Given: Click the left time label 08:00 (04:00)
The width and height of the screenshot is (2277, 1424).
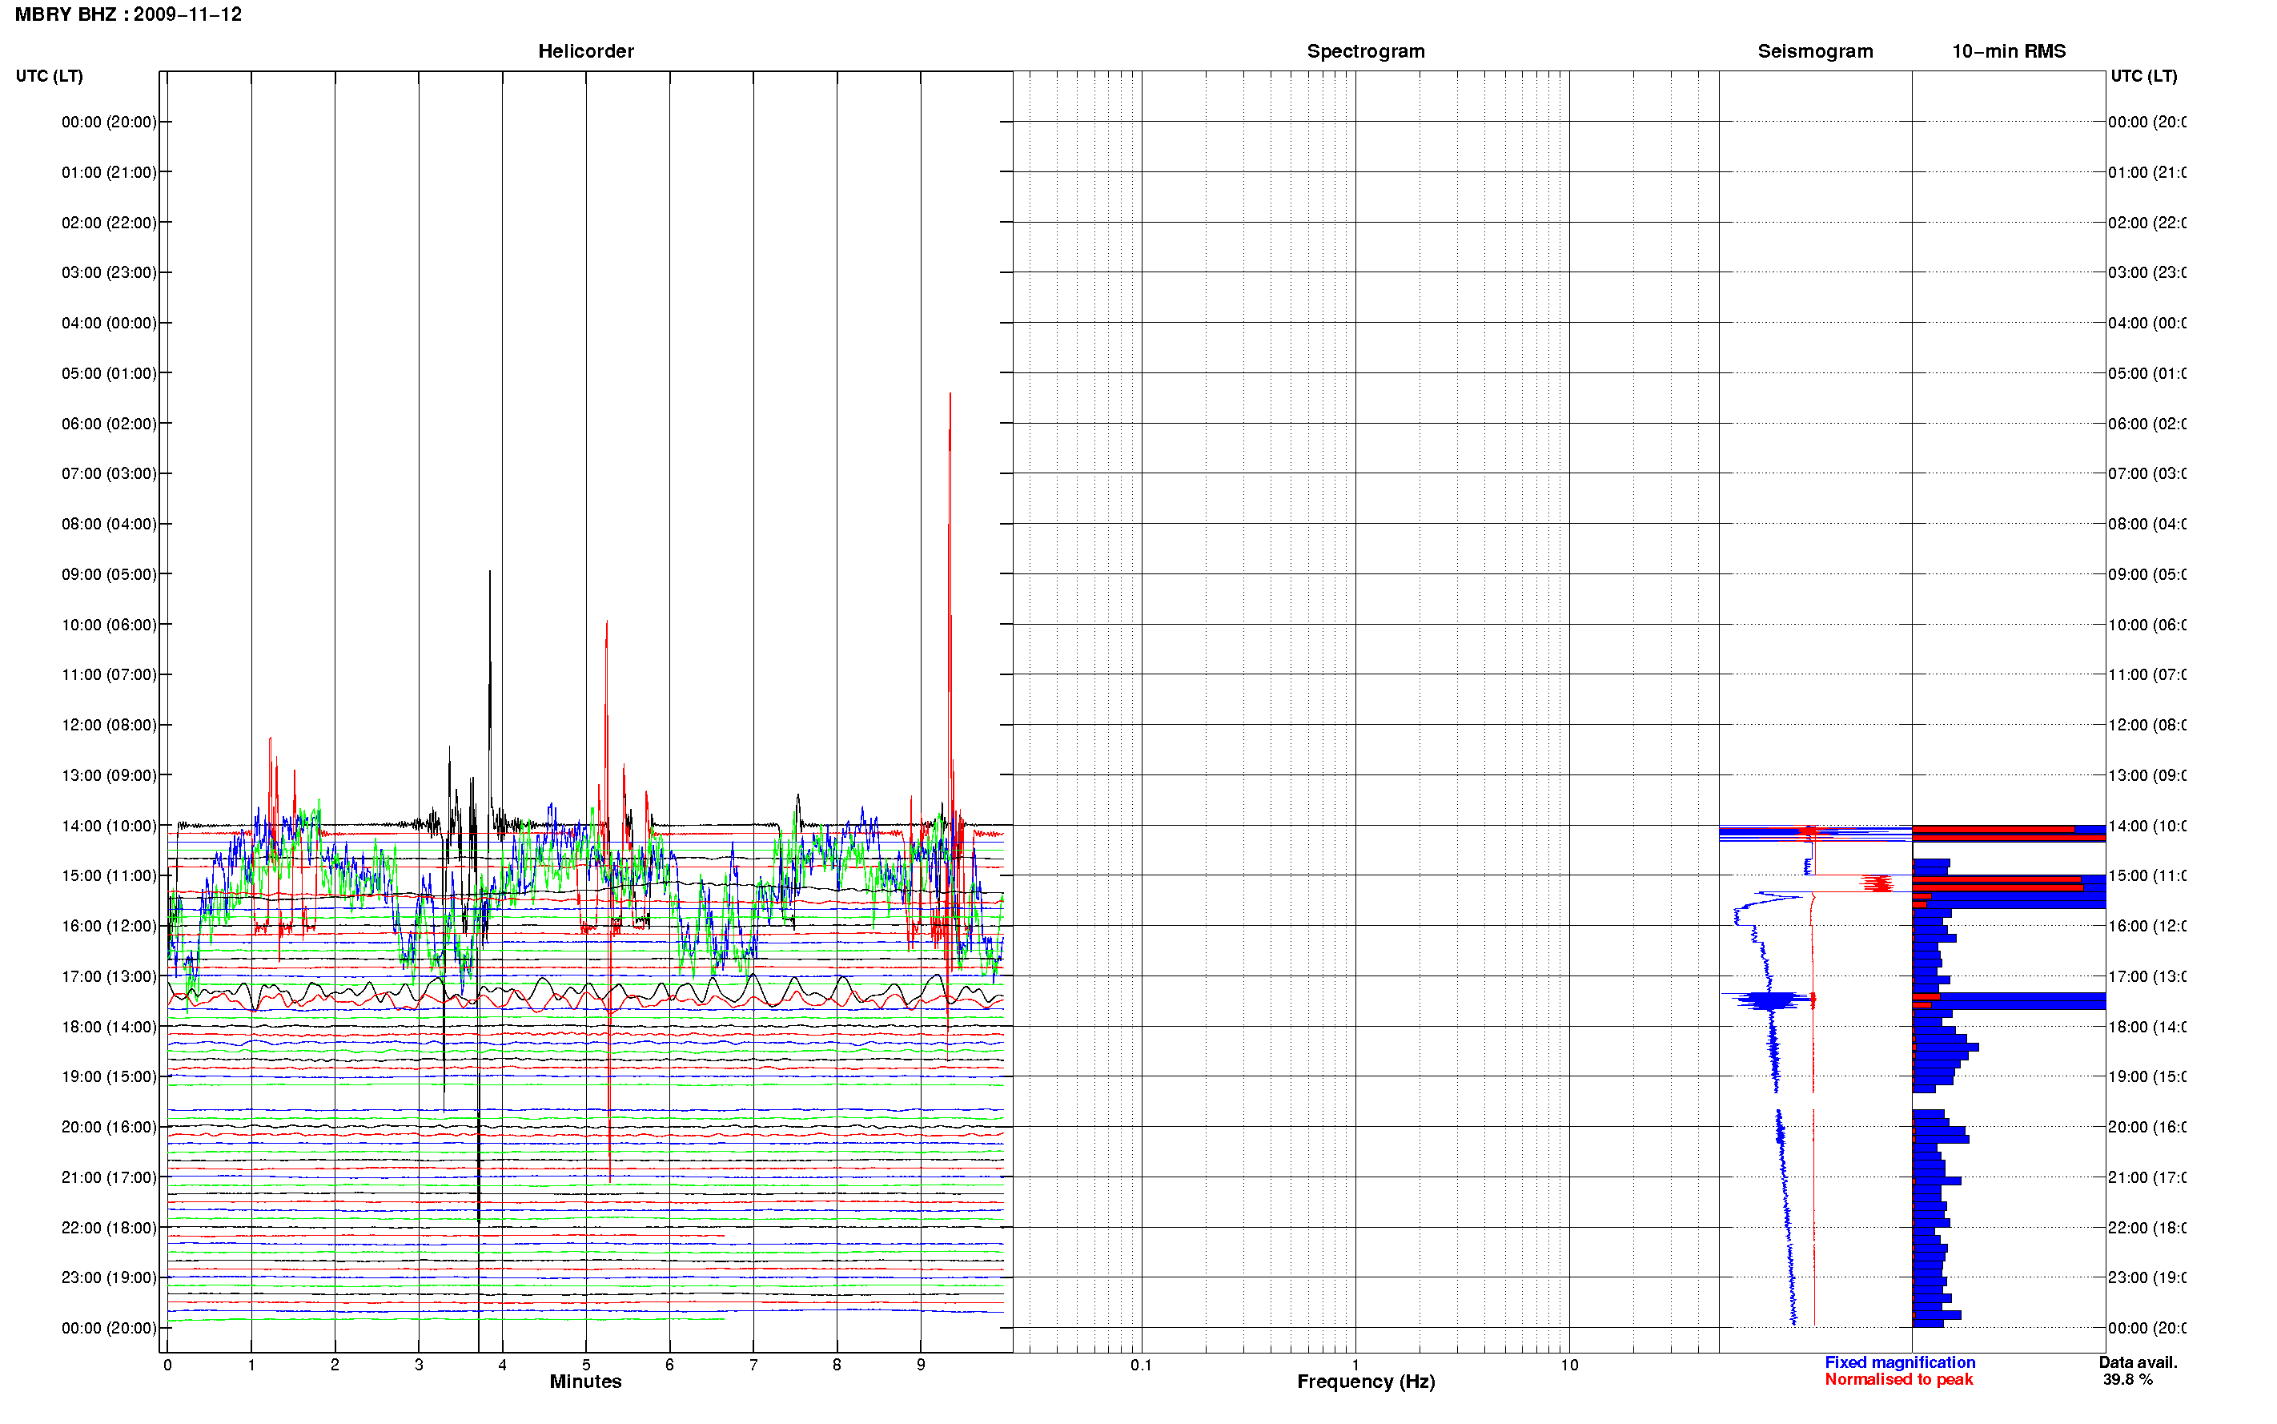Looking at the screenshot, I should point(109,525).
